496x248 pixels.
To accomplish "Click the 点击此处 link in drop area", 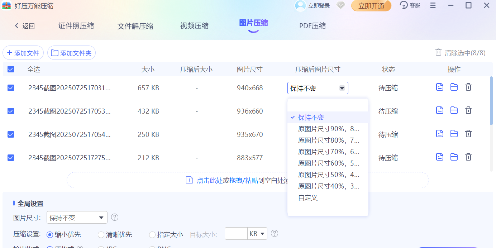I will click(x=210, y=180).
